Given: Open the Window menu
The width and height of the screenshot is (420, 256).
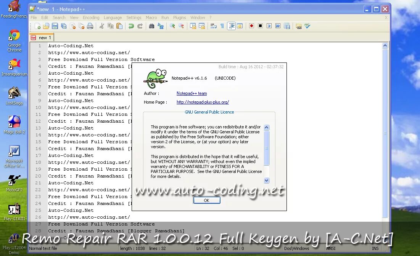Looking at the screenshot, I should tap(198, 18).
